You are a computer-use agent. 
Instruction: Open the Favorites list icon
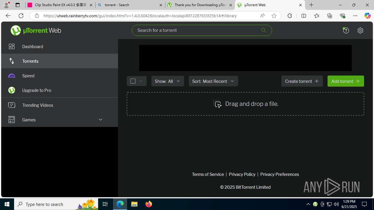click(x=316, y=16)
